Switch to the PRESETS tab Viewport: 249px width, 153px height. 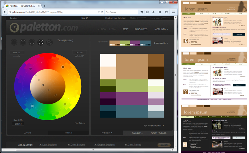(x=68, y=133)
